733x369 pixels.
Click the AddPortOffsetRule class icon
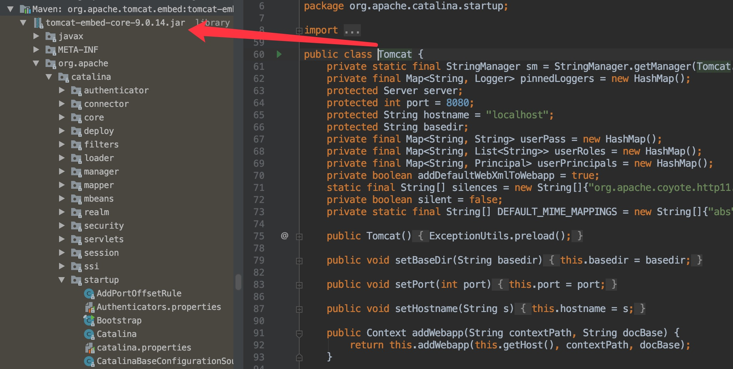pos(89,293)
